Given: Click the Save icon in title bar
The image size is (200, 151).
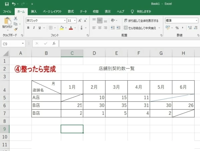Looking at the screenshot, I should 7,4.
